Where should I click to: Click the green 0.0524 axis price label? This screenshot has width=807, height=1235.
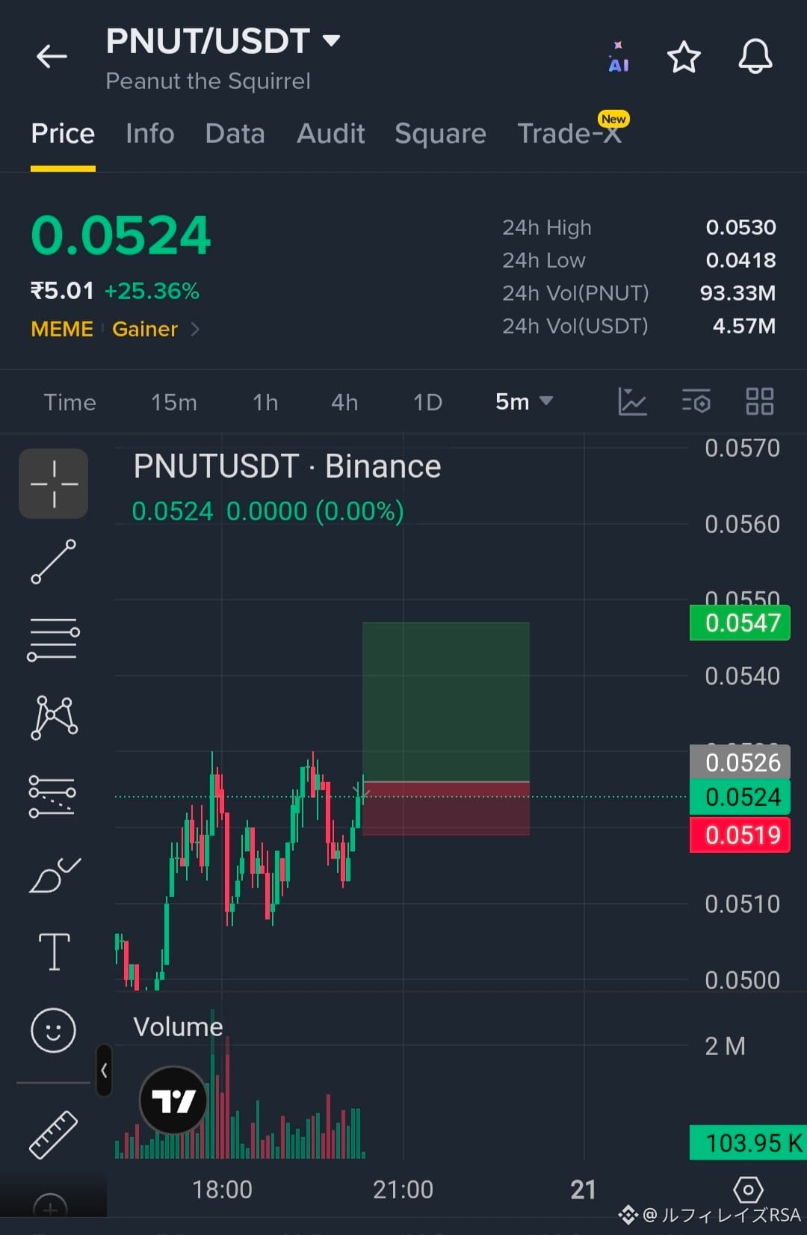(740, 797)
